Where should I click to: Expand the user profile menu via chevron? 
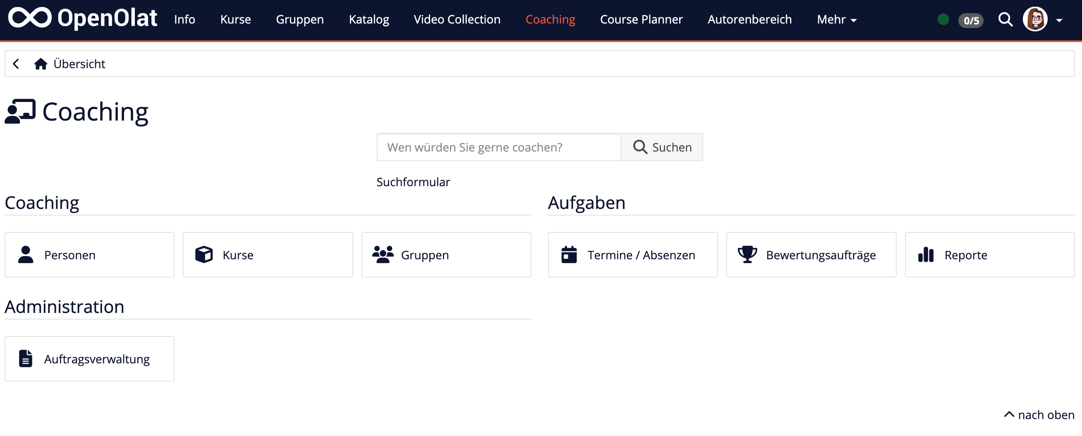pos(1059,21)
